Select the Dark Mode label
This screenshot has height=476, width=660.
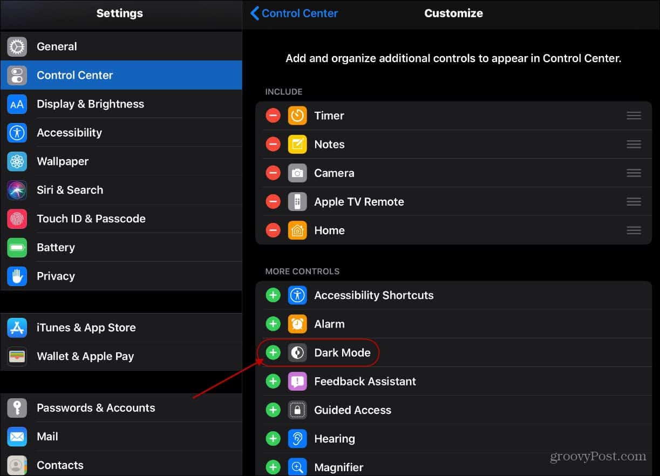(x=342, y=352)
